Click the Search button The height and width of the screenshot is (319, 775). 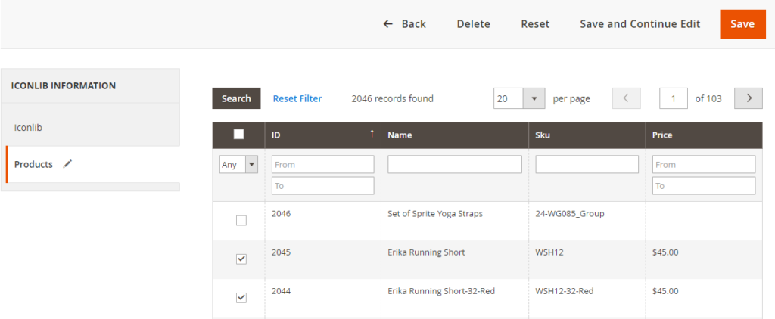tap(236, 98)
